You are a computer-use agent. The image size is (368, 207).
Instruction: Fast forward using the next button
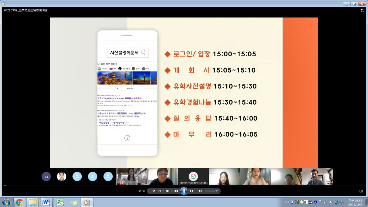[192, 191]
